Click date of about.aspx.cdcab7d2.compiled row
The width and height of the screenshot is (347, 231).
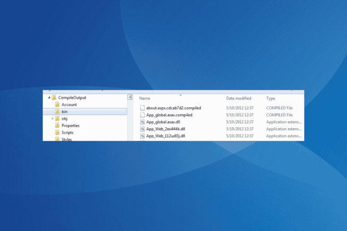(239, 108)
